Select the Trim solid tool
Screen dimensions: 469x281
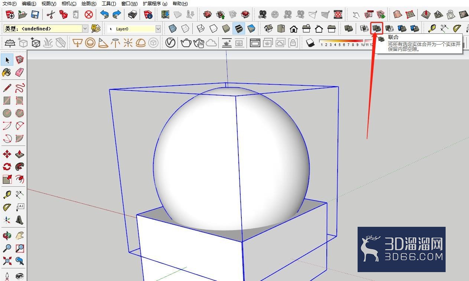[402, 28]
